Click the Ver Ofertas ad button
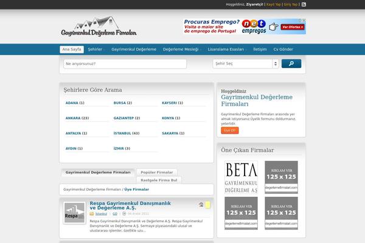 click(x=293, y=27)
